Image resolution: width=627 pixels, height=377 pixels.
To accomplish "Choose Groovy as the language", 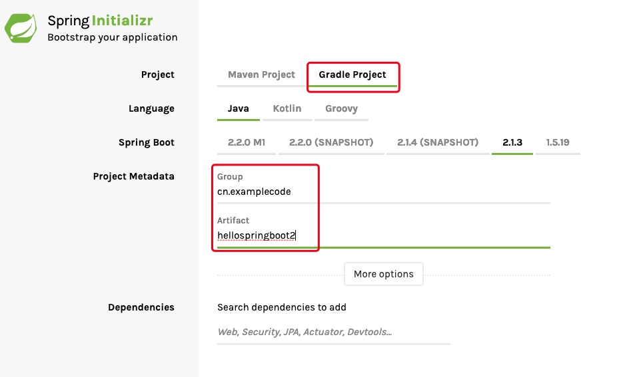I will tap(341, 108).
